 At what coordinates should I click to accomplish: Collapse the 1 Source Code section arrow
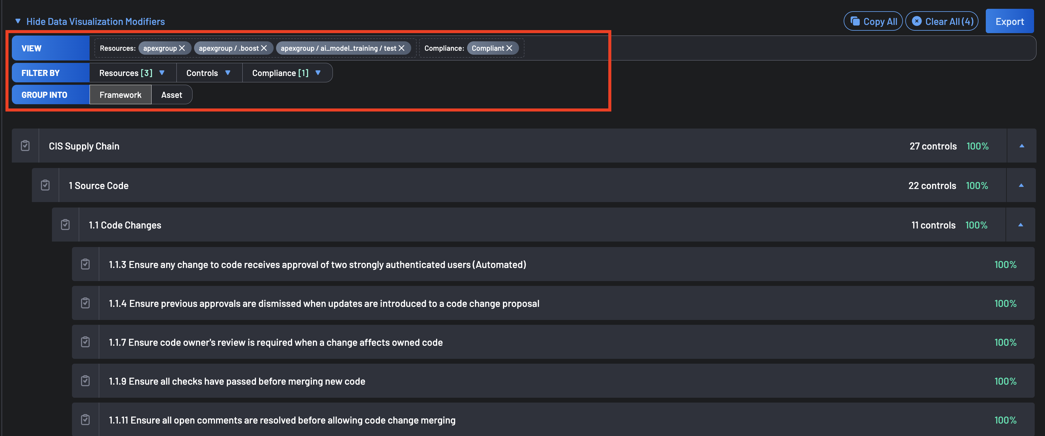point(1021,185)
